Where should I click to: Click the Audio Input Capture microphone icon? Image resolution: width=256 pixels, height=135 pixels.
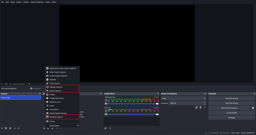pyautogui.click(x=47, y=72)
